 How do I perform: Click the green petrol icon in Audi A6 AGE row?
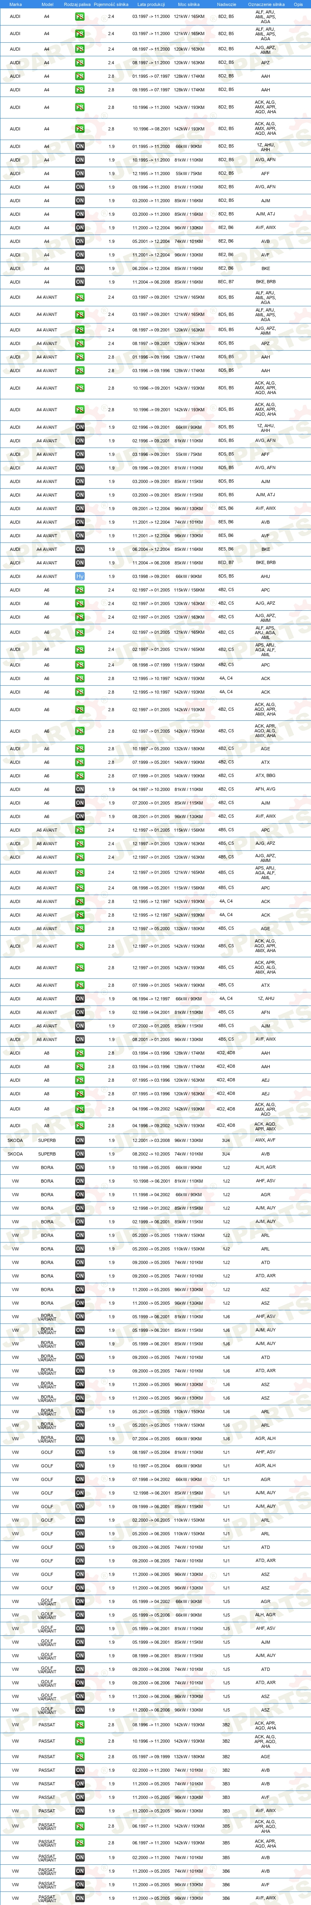click(80, 748)
